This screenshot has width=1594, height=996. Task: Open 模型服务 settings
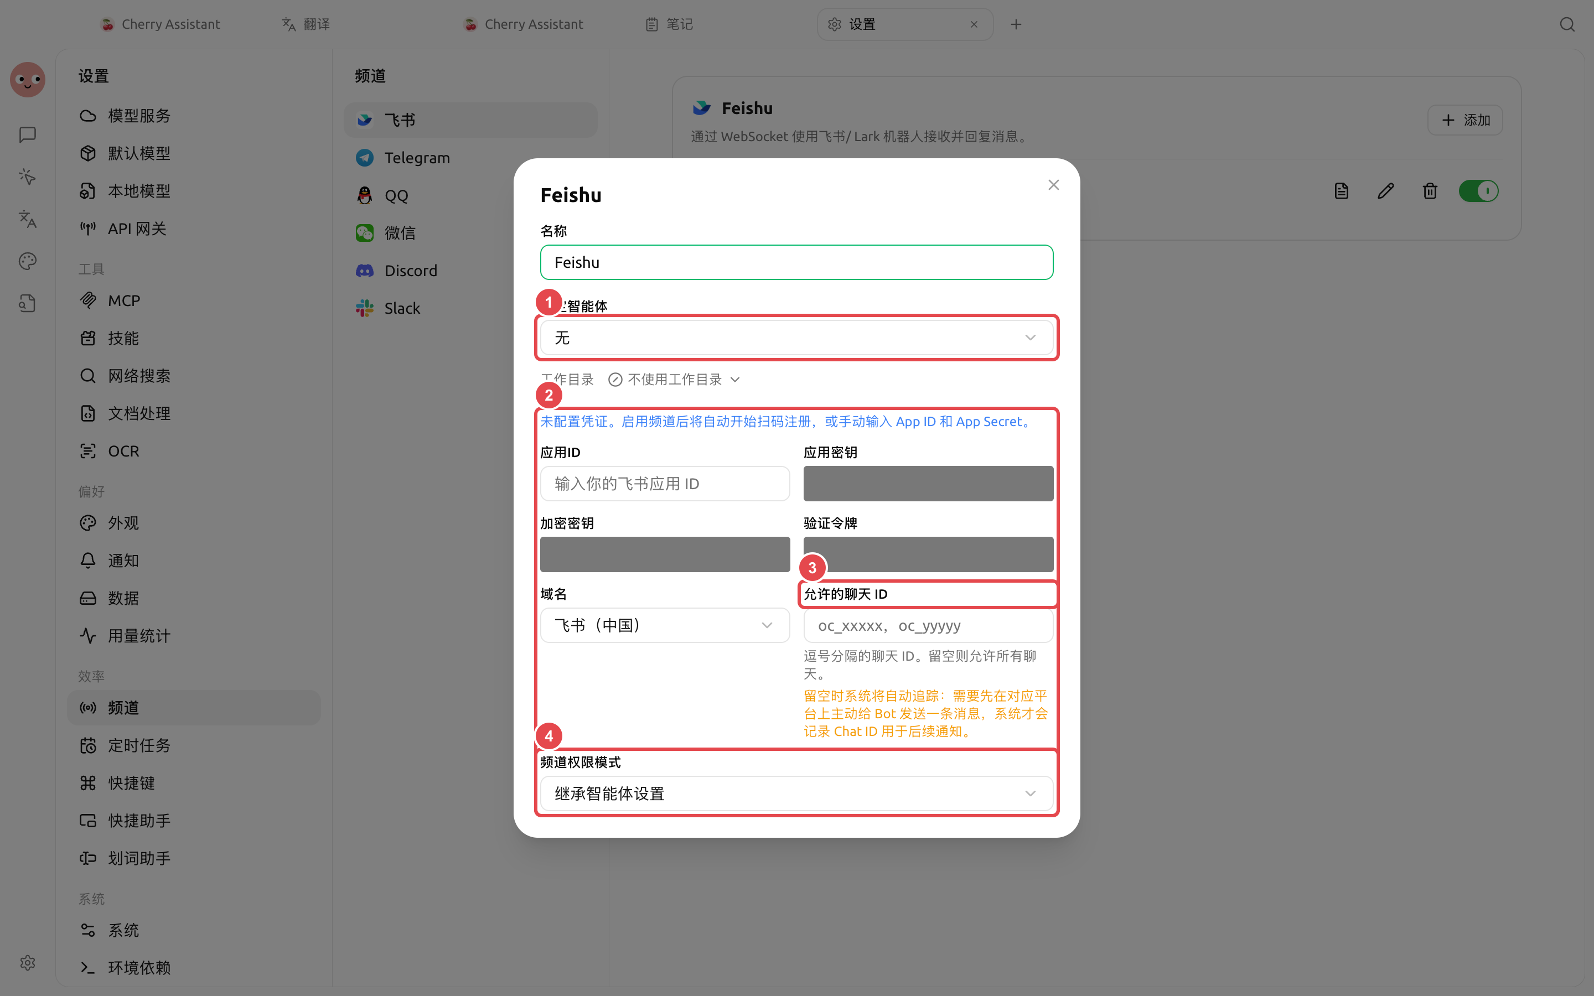point(194,116)
